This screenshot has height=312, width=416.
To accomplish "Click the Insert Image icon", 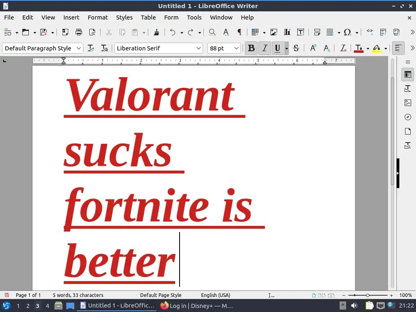I will 273,32.
